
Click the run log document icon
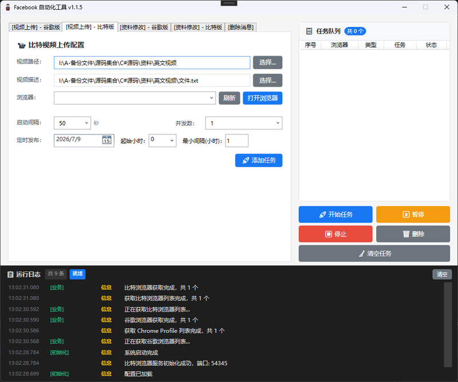pos(10,274)
